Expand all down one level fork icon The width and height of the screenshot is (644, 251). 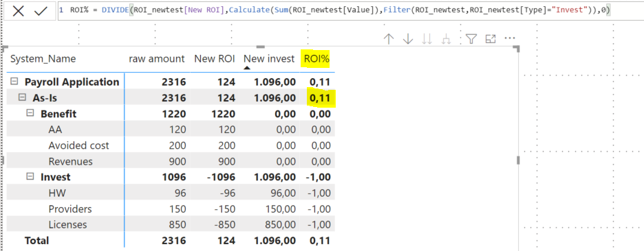point(447,39)
